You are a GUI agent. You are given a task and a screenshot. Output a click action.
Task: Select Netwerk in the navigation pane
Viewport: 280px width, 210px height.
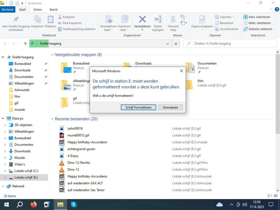[18, 186]
